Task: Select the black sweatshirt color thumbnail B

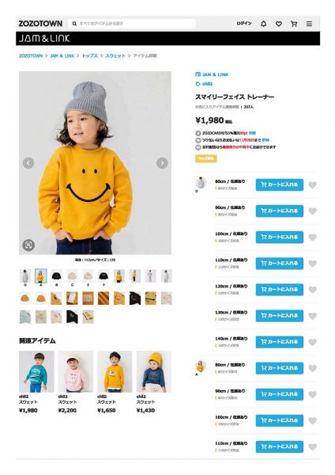Action: tap(56, 276)
